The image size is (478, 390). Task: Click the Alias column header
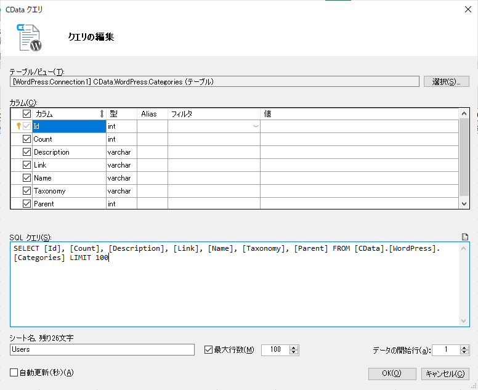click(x=152, y=114)
